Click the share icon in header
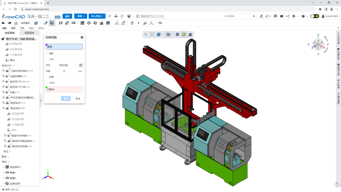Screen dimensions: 341x192 coord(288,16)
